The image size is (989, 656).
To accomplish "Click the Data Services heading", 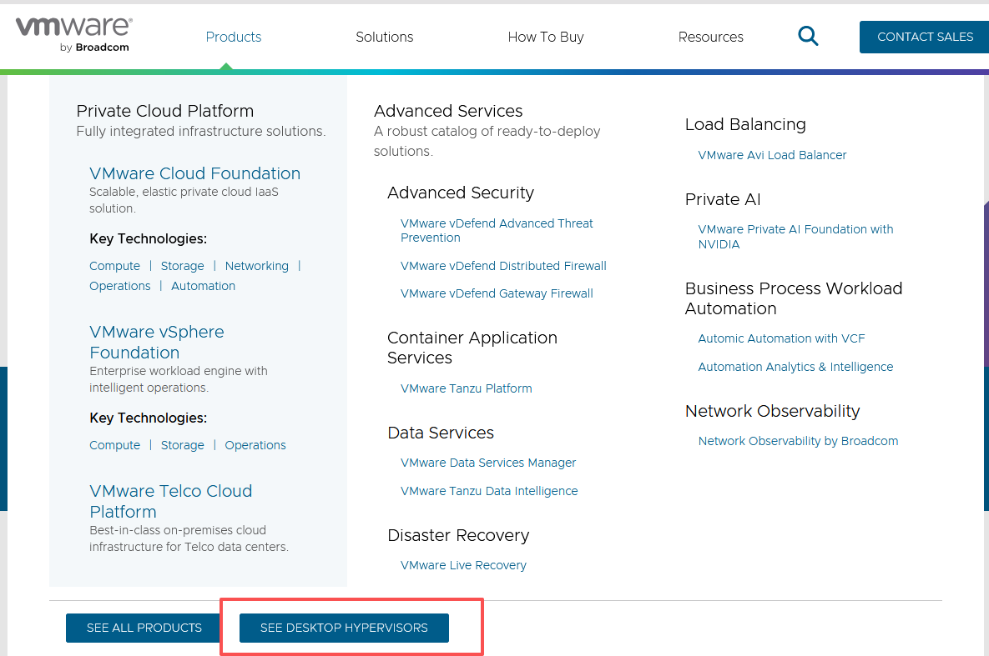I will (x=441, y=433).
